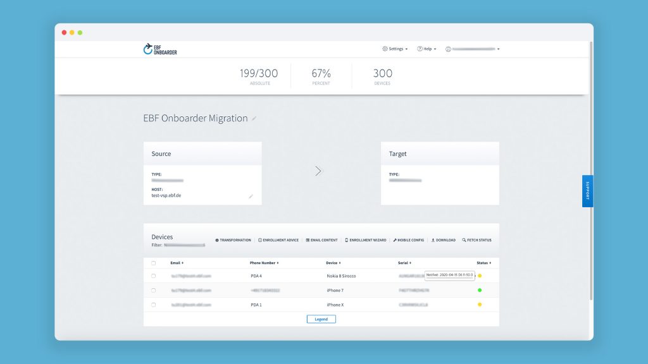Viewport: 648px width, 364px height.
Task: Open Enrollment Advice
Action: pyautogui.click(x=278, y=240)
